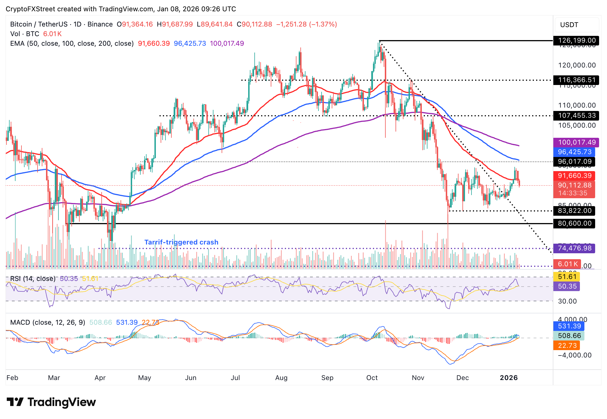Hide the 50 EMA via its 91,660.39 value
Viewport: 607px width, 419px height.
574,176
